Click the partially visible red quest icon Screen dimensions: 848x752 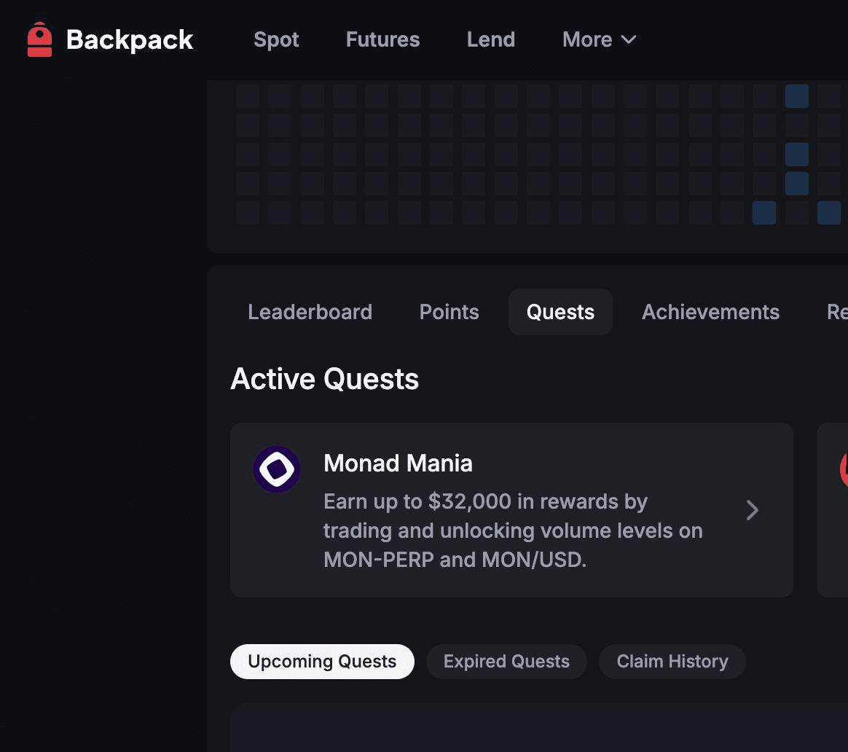844,469
